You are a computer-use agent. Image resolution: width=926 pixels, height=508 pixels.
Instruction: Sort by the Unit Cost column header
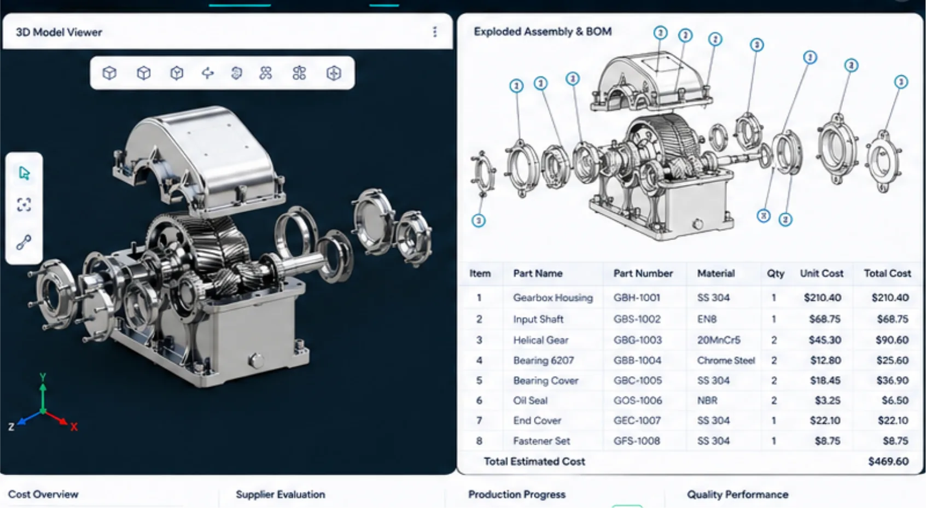pos(822,273)
